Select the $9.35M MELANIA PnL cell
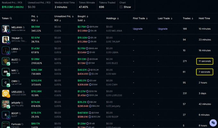 36,27
